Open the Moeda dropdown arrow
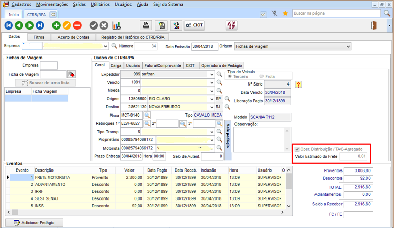Viewport: 394px width, 228px height. coord(212,90)
